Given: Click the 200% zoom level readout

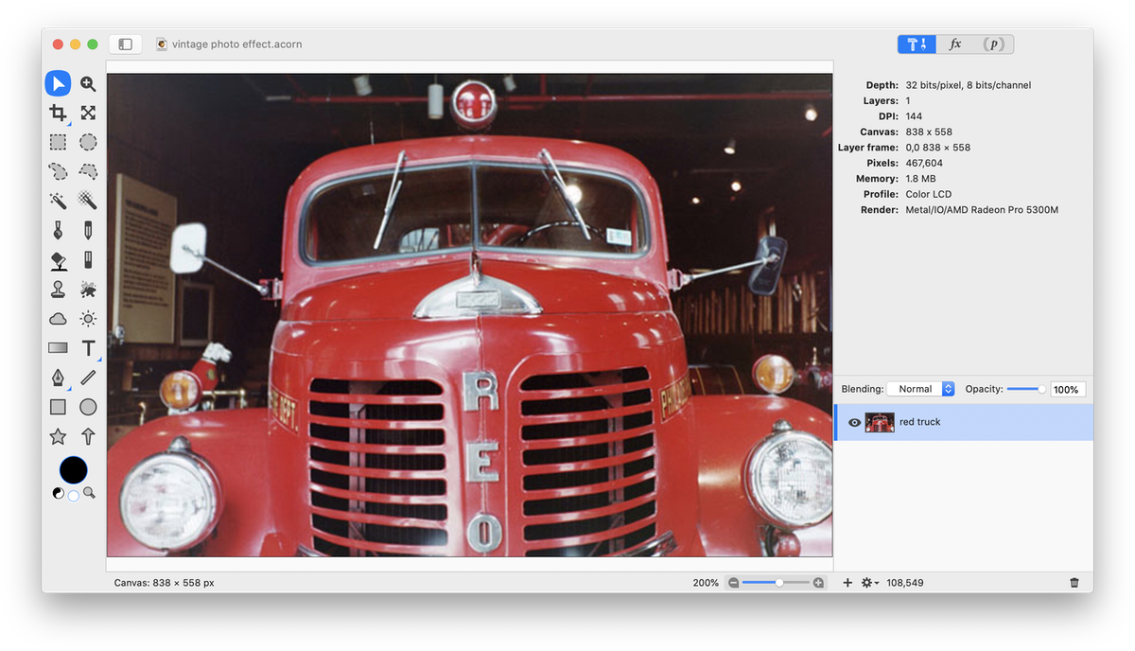Looking at the screenshot, I should click(x=706, y=583).
